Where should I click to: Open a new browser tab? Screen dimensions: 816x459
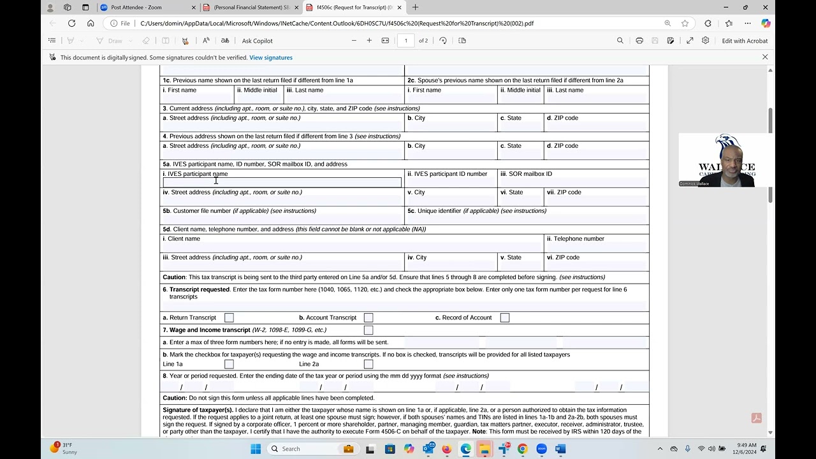[x=416, y=8]
